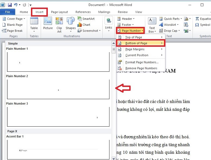Click the Undo icon in quick access toolbar
This screenshot has width=211, height=160.
point(16,5)
